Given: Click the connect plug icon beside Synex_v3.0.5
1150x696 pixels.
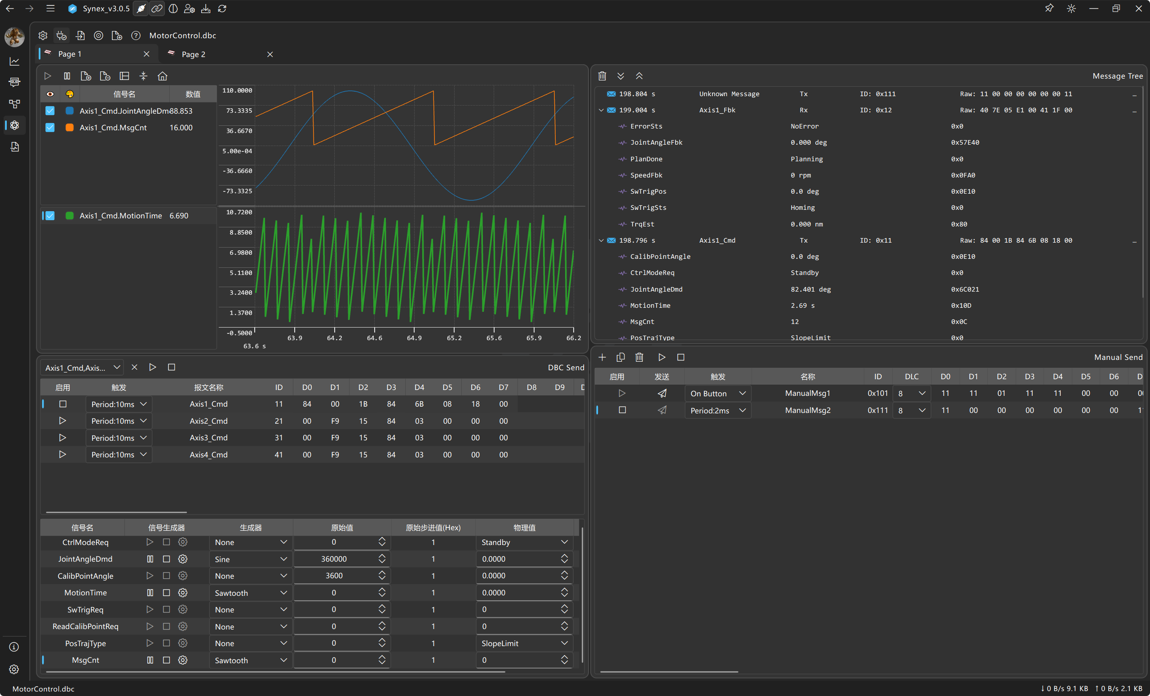Looking at the screenshot, I should coord(141,9).
